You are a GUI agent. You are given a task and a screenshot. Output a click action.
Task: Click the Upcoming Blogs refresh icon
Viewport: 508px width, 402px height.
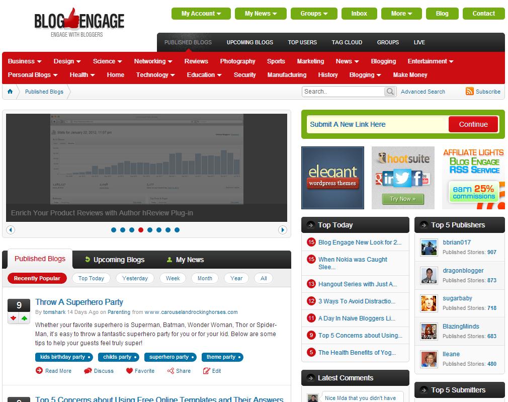tap(88, 259)
